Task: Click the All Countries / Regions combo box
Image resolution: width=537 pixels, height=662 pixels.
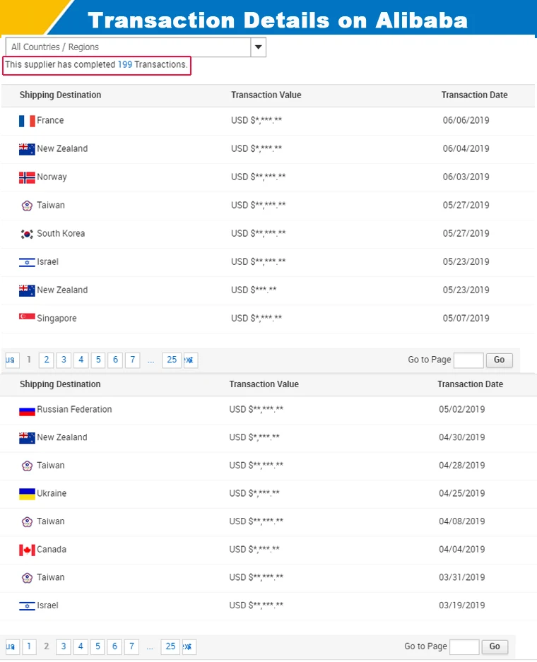Action: 128,47
